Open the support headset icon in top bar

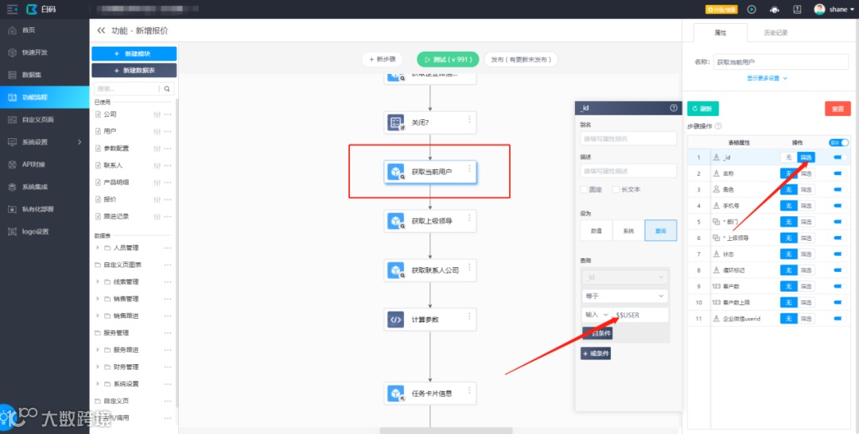pos(775,10)
